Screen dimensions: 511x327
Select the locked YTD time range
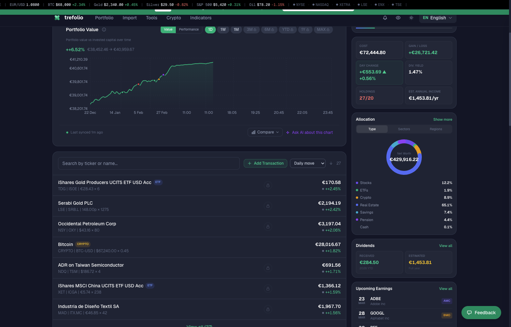pos(288,30)
